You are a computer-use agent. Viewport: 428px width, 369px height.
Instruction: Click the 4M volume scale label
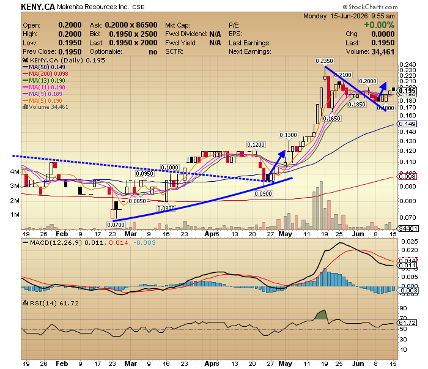coord(15,172)
